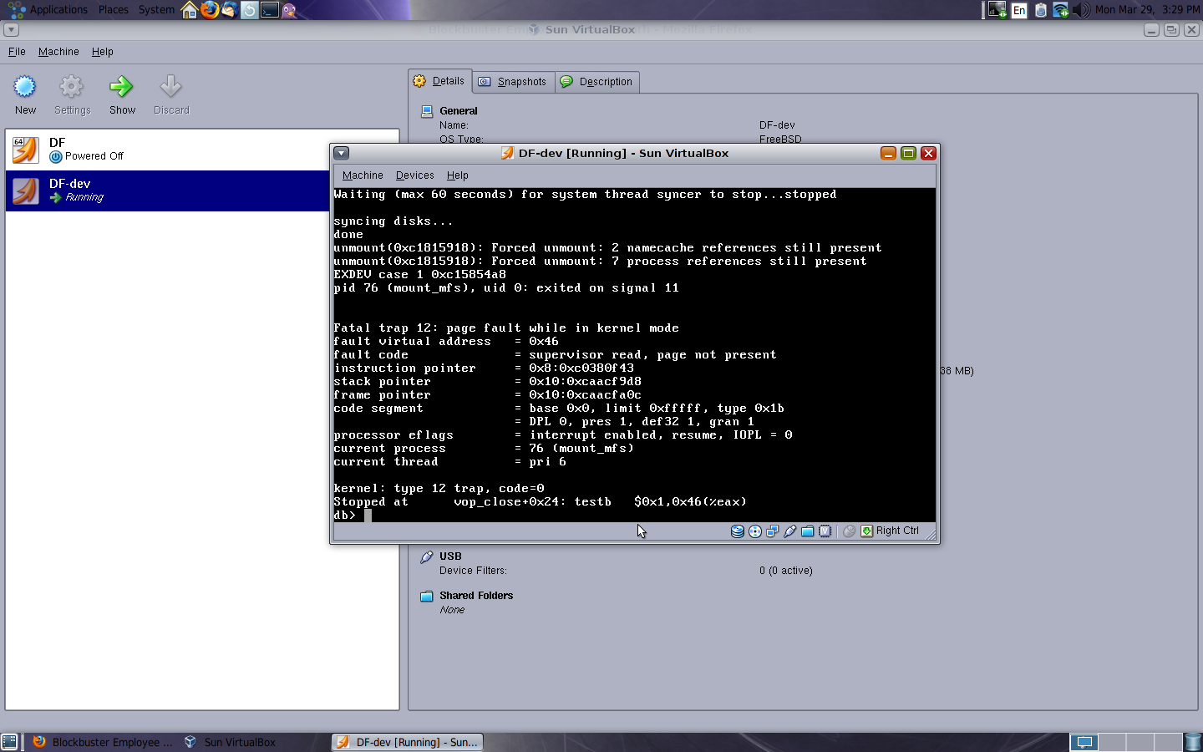Open the File menu in VirtualBox Manager

[17, 52]
